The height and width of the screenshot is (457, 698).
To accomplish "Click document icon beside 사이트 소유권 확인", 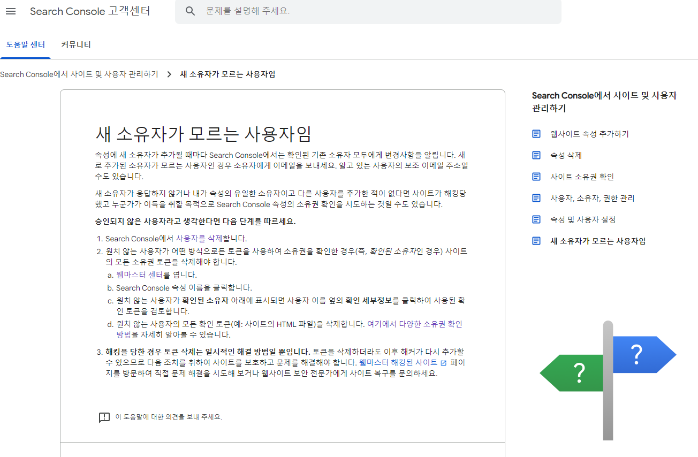I will 536,177.
